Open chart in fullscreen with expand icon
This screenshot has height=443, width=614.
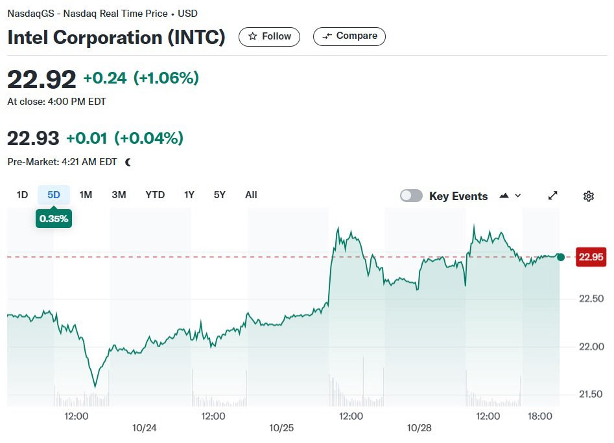click(552, 196)
